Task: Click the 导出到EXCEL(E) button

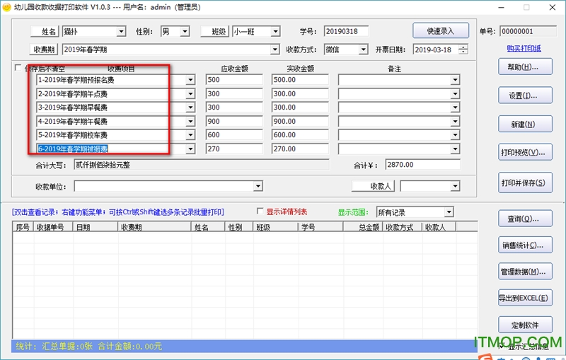Action: pyautogui.click(x=525, y=298)
